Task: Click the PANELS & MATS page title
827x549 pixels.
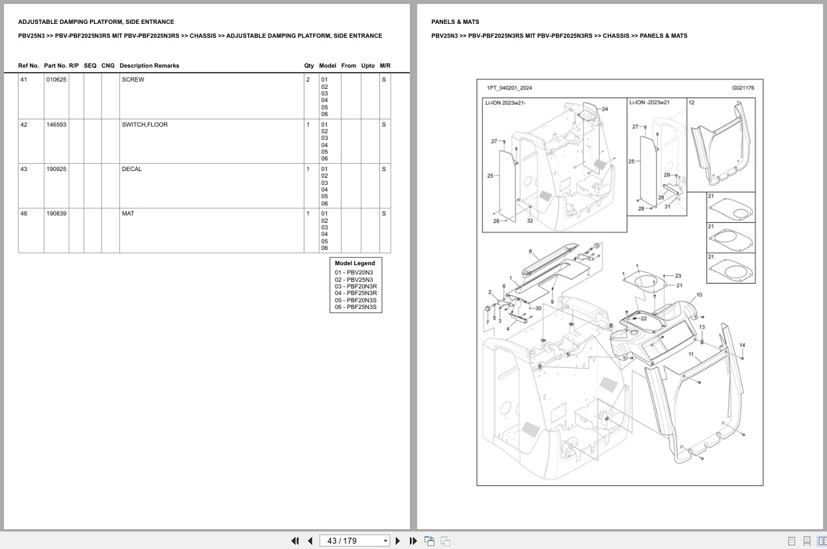Action: (455, 22)
